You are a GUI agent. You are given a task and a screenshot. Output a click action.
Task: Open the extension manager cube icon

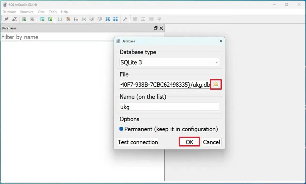coord(100,19)
